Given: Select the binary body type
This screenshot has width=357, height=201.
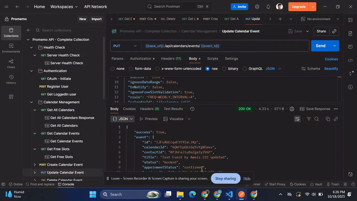Looking at the screenshot, I should (x=224, y=69).
